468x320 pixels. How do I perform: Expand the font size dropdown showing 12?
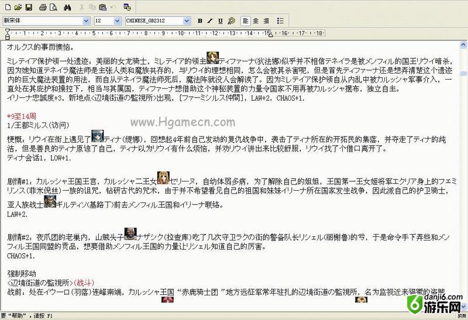click(x=118, y=20)
